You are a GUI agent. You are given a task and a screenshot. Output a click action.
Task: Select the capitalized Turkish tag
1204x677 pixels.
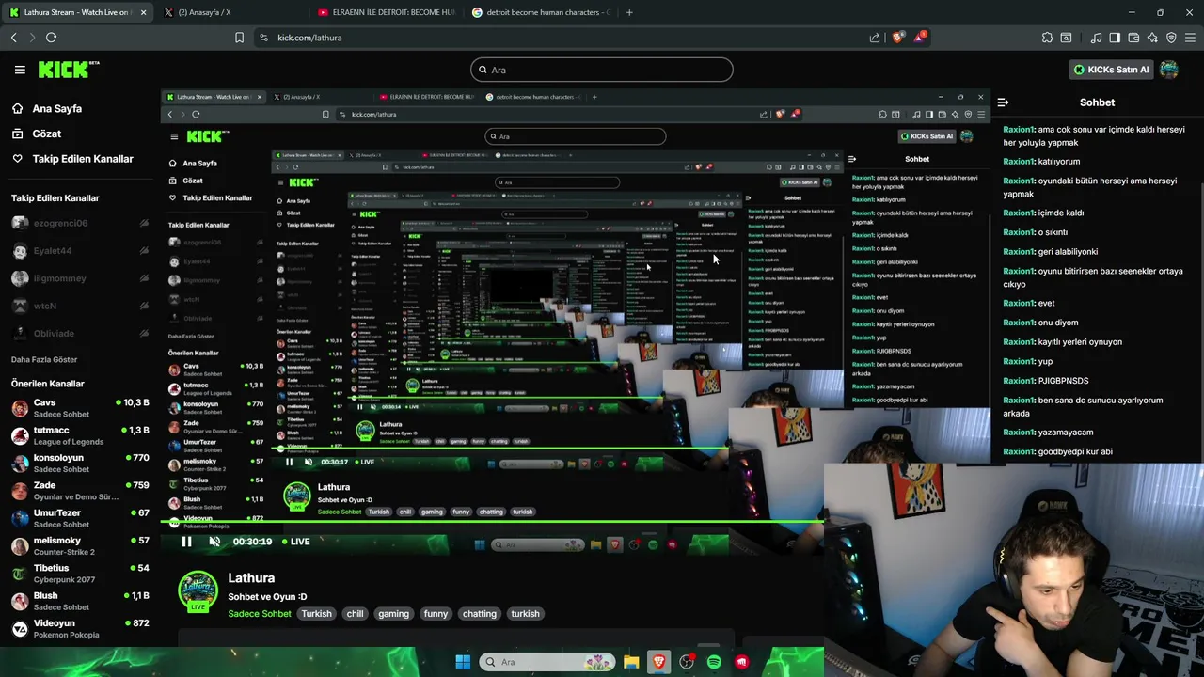click(316, 614)
